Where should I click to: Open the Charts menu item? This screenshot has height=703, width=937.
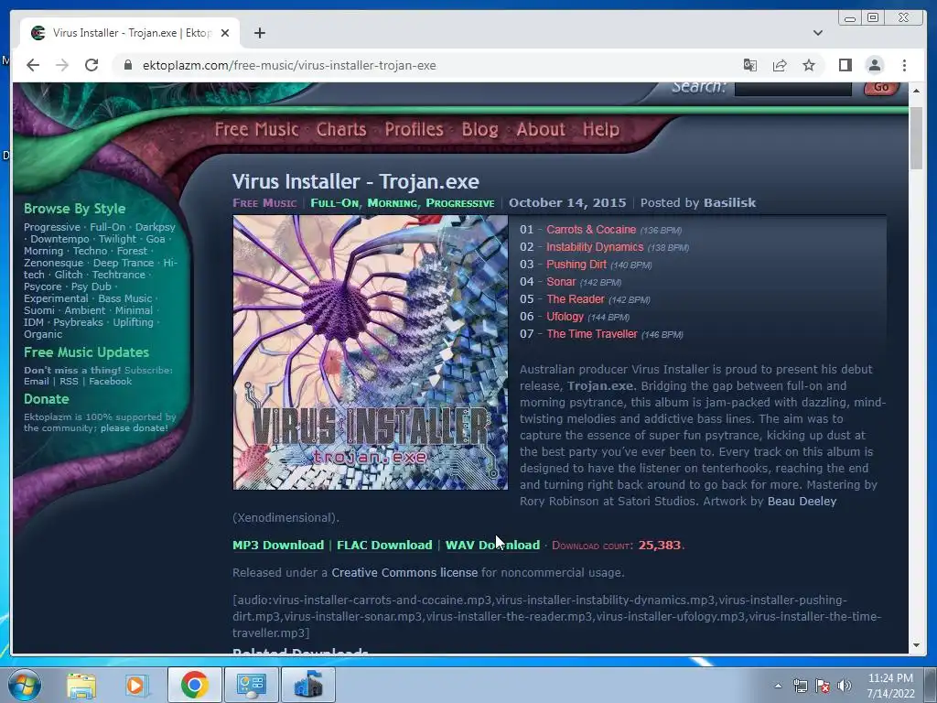tap(341, 129)
